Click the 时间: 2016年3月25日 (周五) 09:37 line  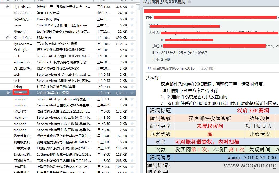click(180, 53)
